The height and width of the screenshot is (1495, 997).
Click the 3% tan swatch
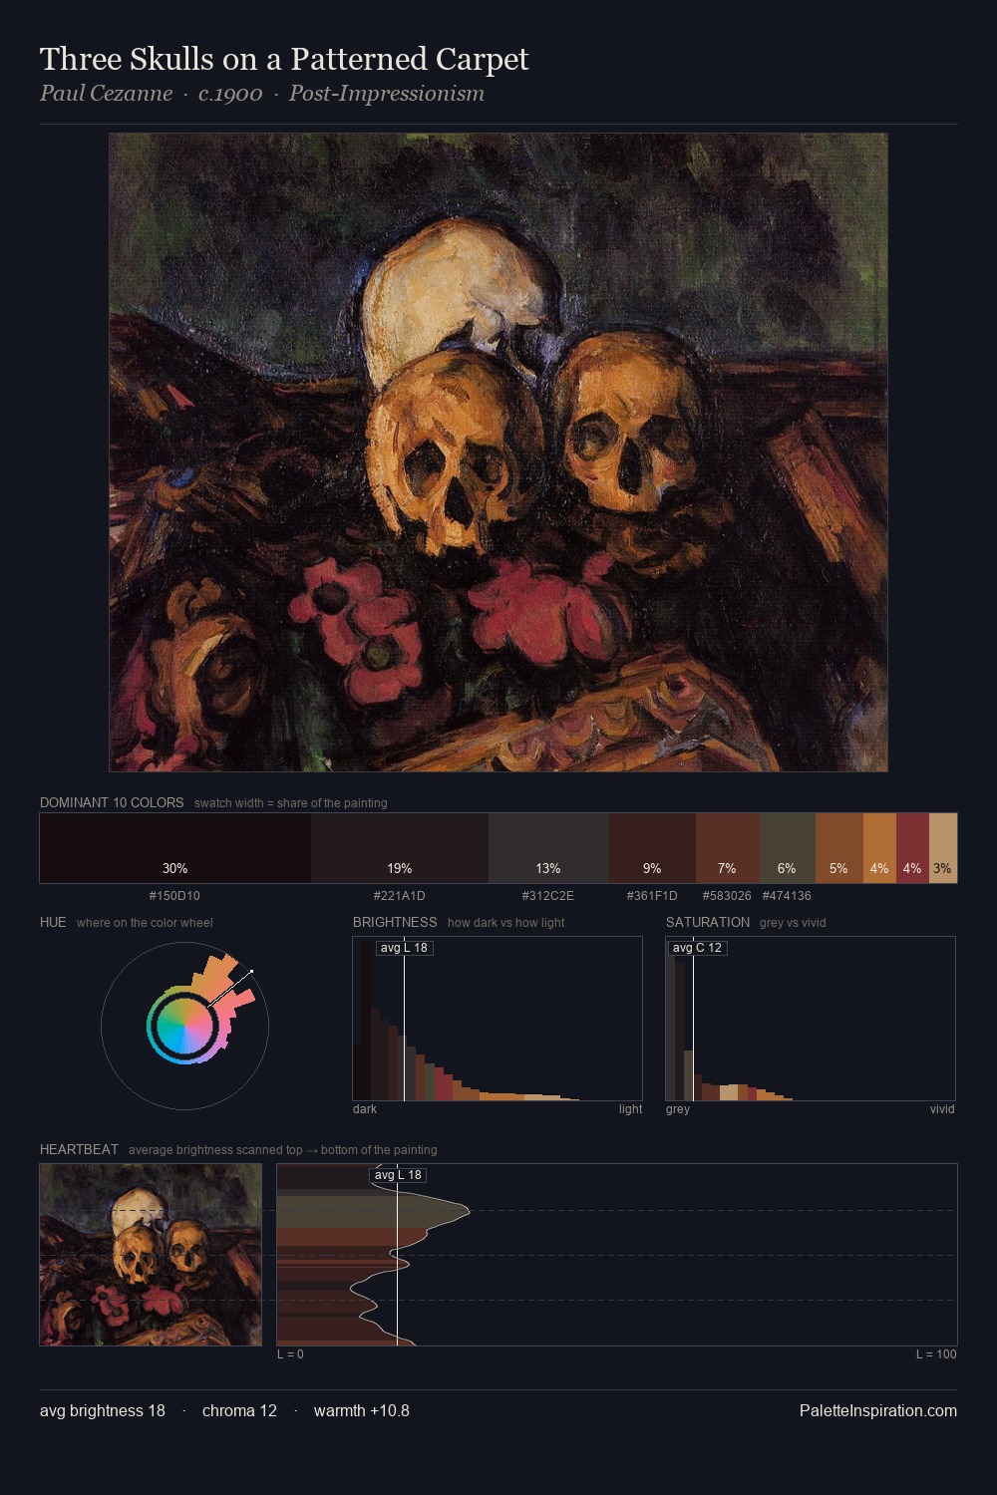[943, 848]
